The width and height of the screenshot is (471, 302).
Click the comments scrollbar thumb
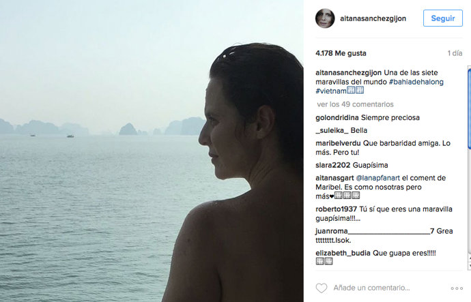(x=469, y=108)
